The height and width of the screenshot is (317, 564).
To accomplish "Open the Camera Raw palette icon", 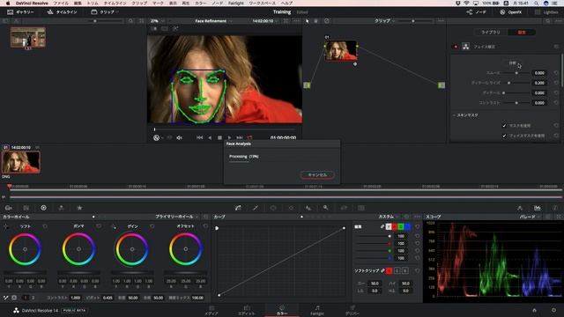I will [8, 208].
